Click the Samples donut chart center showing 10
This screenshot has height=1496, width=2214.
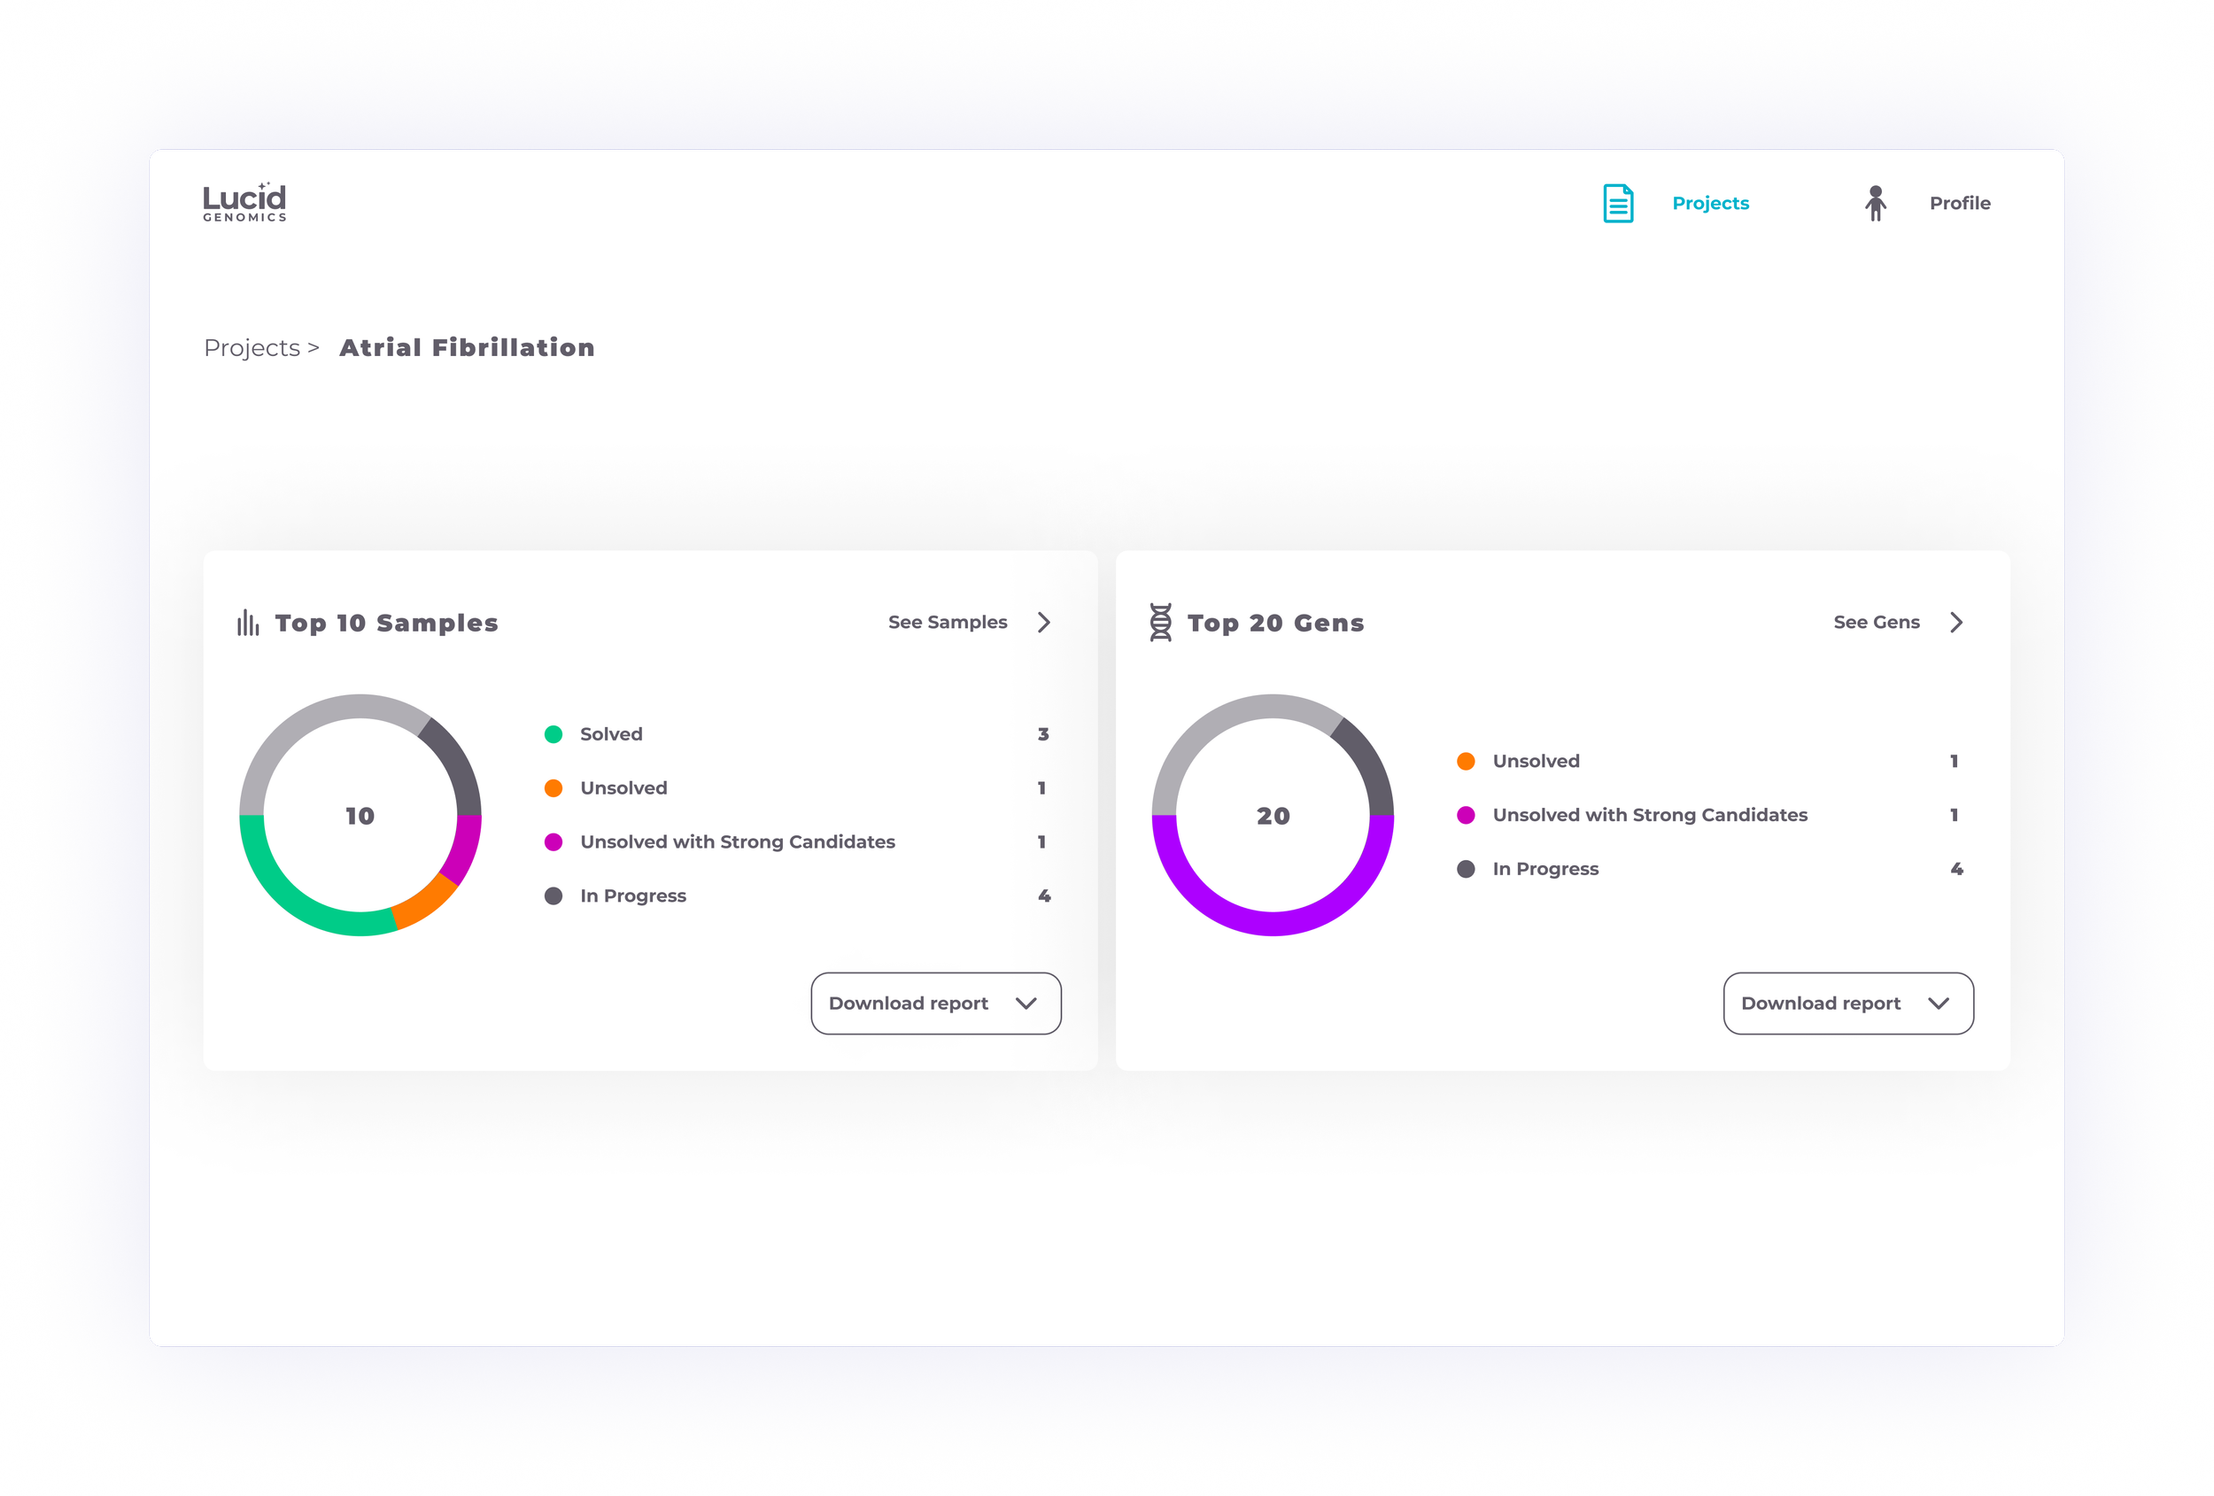pos(360,816)
